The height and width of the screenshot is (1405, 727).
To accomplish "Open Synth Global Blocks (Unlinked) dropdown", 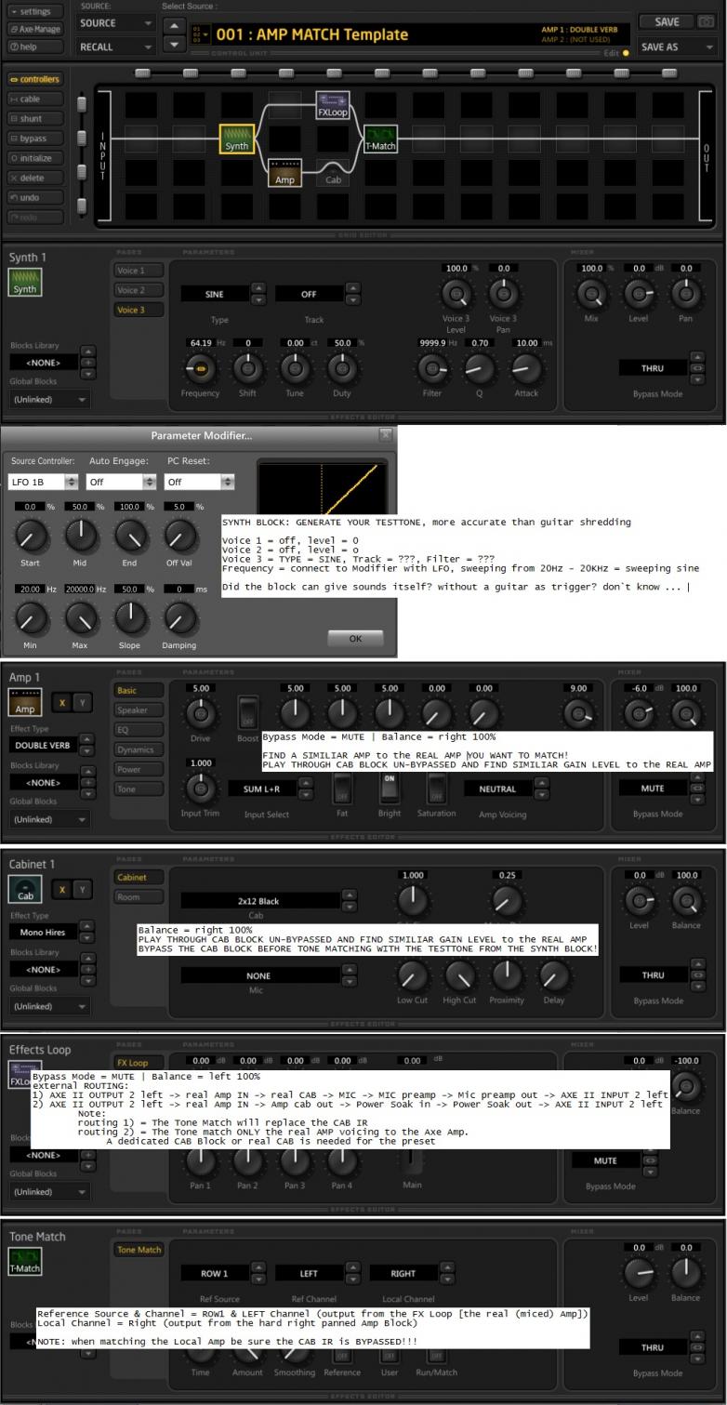I will [x=49, y=400].
